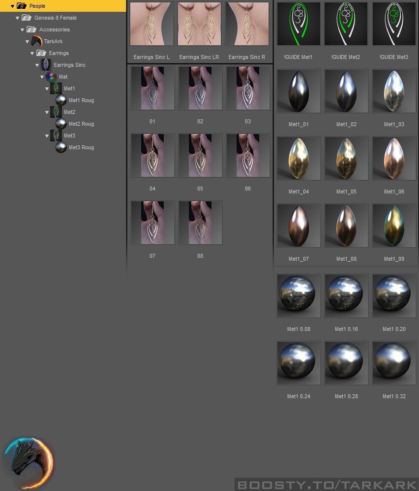Apply material preset 08 thumbnail

click(x=200, y=222)
